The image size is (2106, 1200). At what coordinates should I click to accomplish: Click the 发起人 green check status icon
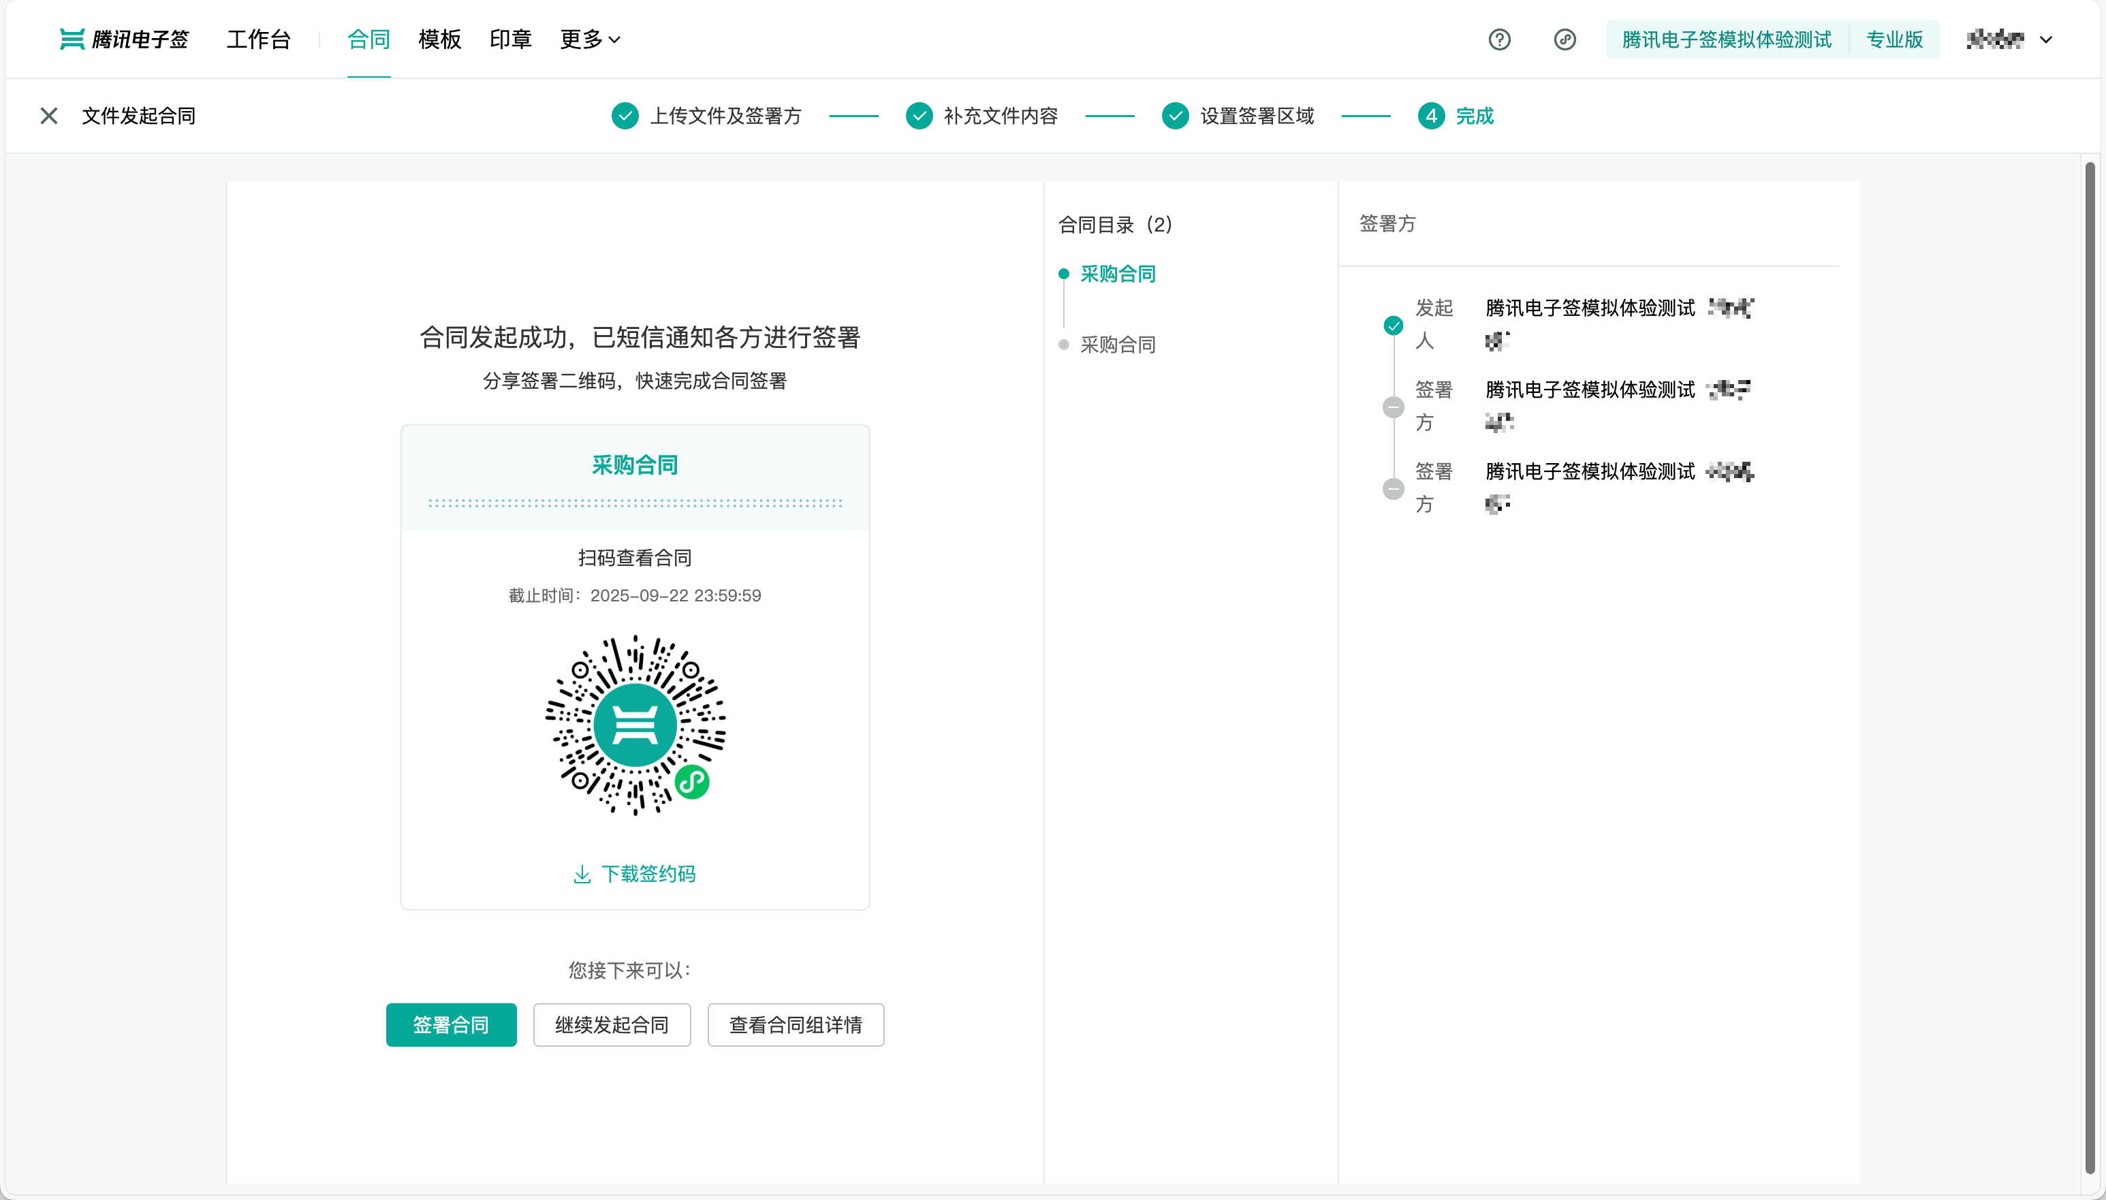(x=1393, y=326)
